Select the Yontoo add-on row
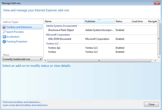Screen dimensions: 162x110 52,52
